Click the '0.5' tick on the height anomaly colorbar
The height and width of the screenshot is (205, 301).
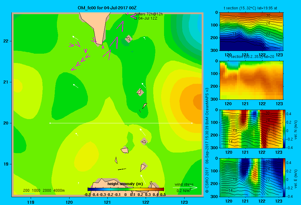tap(163, 195)
